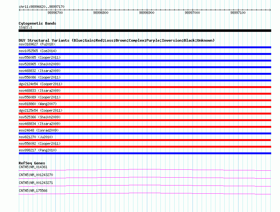Open variant nsv1052565 (Coe2014) label

coord(38,51)
